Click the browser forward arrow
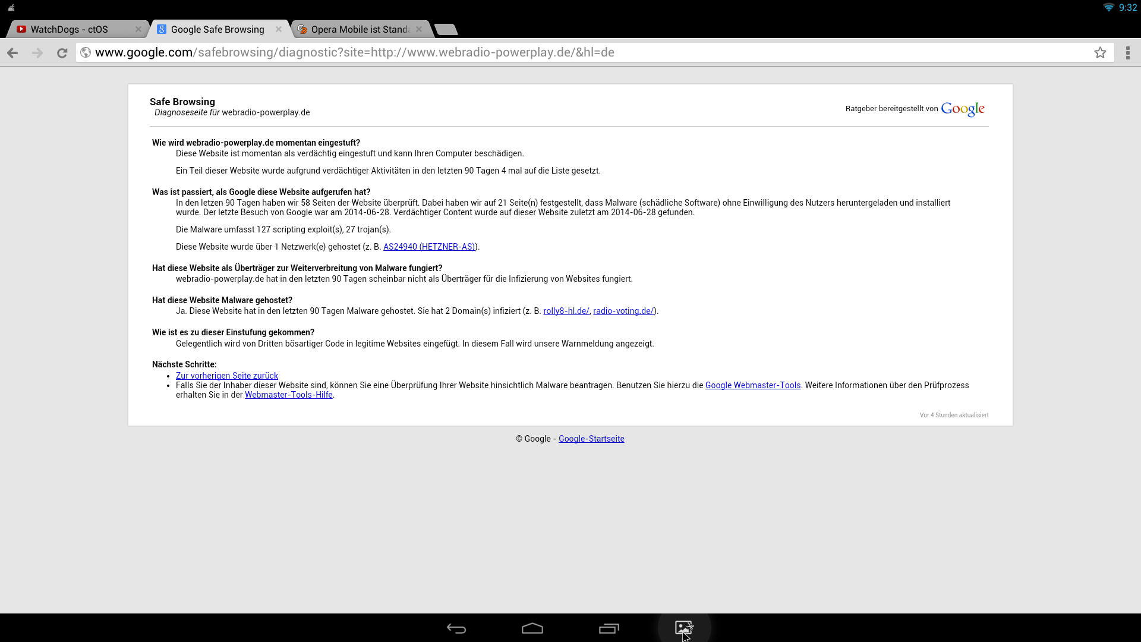 [x=37, y=53]
